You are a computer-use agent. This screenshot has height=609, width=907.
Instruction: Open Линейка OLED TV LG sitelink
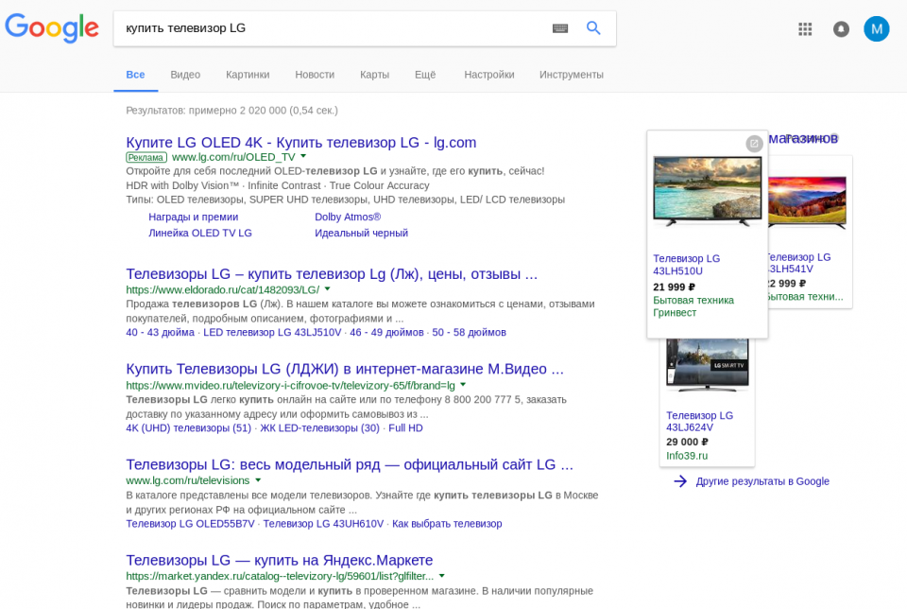[200, 233]
